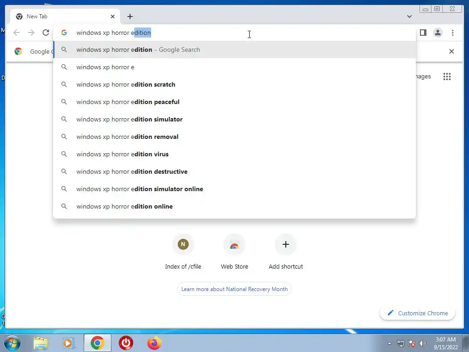Click the Chrome back arrow button

[16, 33]
